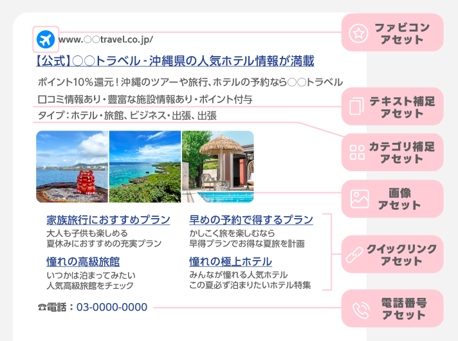458x341 pixels.
Task: Open the 【公式】○○トラベル ad headline link
Action: tap(175, 61)
